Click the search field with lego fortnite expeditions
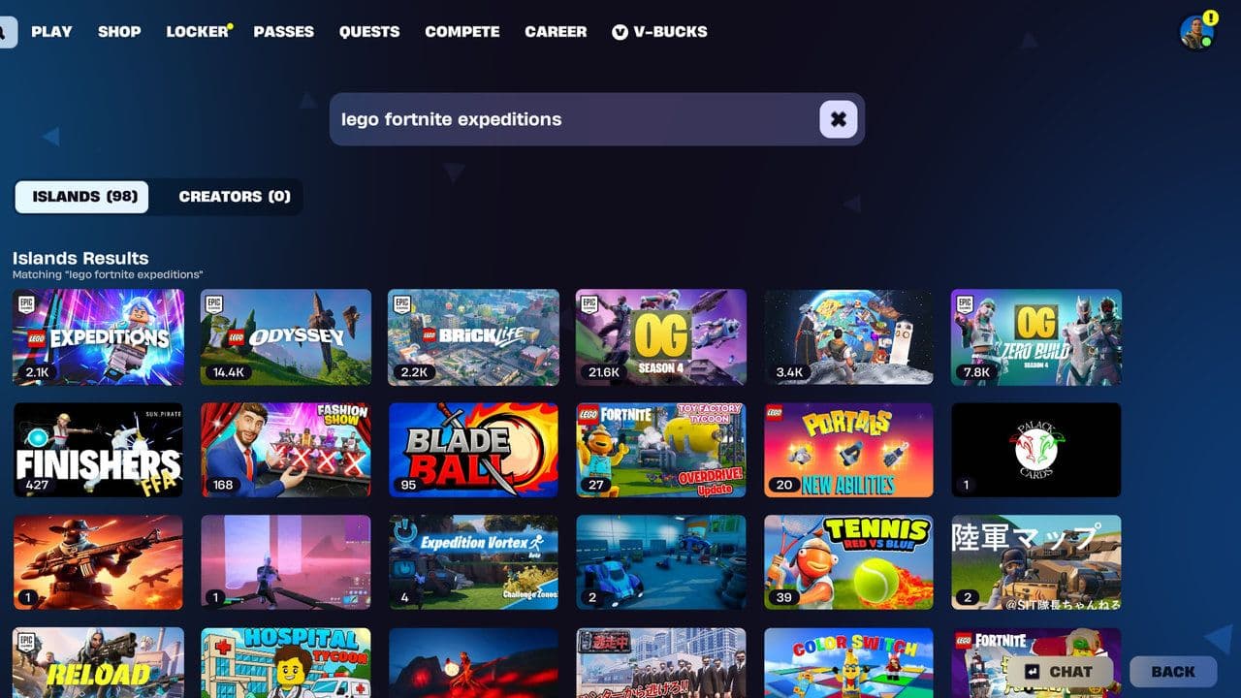Viewport: 1241px width, 698px height. point(597,119)
